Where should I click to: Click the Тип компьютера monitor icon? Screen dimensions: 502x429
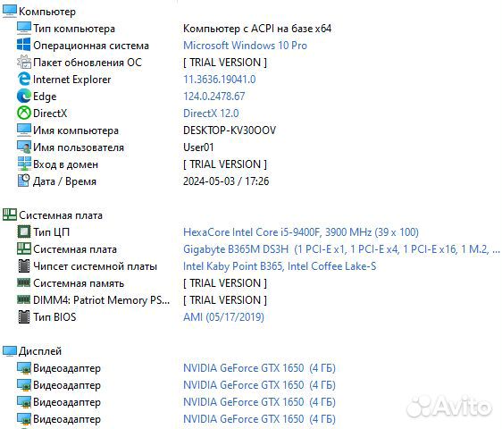tap(24, 29)
